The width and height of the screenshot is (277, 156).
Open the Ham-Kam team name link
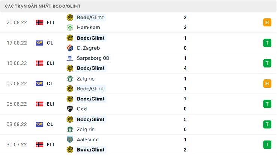(88, 27)
